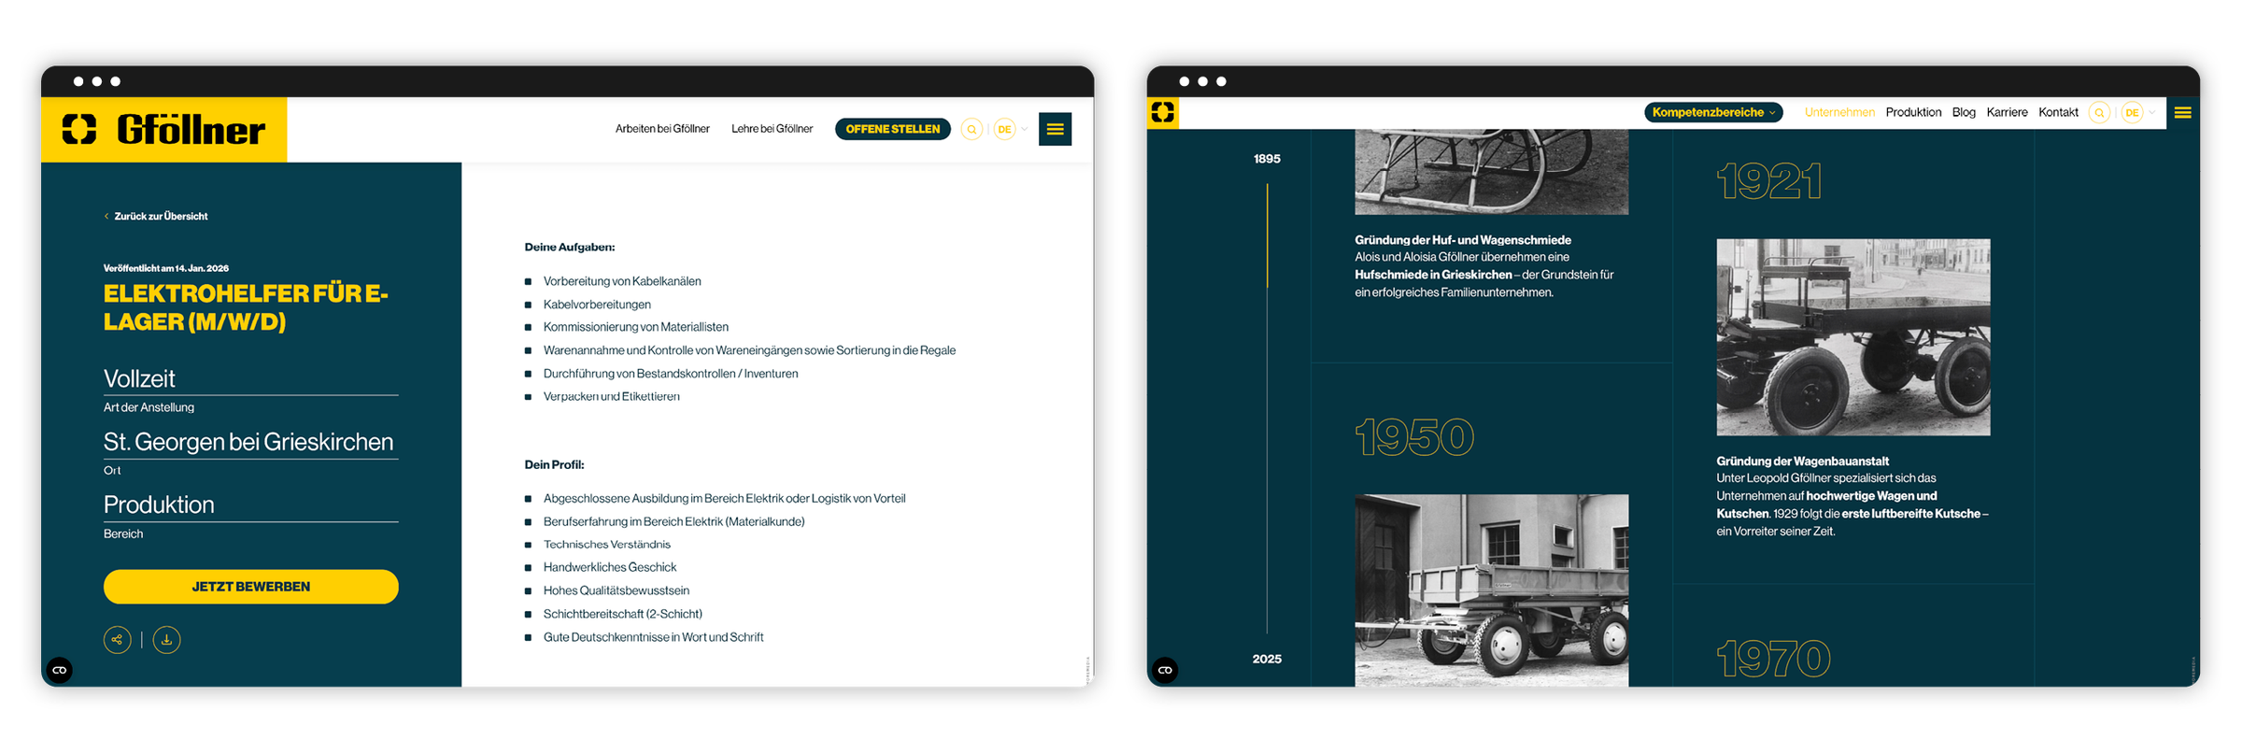2242x753 pixels.
Task: Go back via Zurück zur Übersicht link
Action: 161,217
